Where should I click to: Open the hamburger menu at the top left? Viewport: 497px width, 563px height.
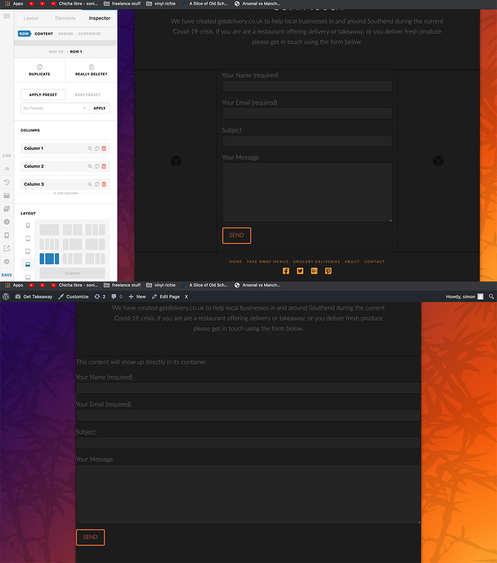(x=6, y=16)
